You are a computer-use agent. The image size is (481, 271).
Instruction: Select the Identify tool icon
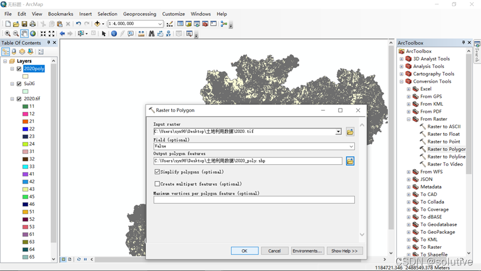[x=114, y=33]
